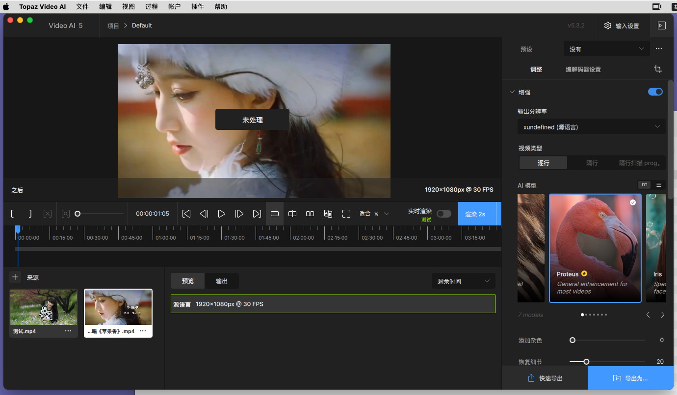Viewport: 677px width, 395px height.
Task: Open render options arrow beside 渲染 2s
Action: [498, 214]
